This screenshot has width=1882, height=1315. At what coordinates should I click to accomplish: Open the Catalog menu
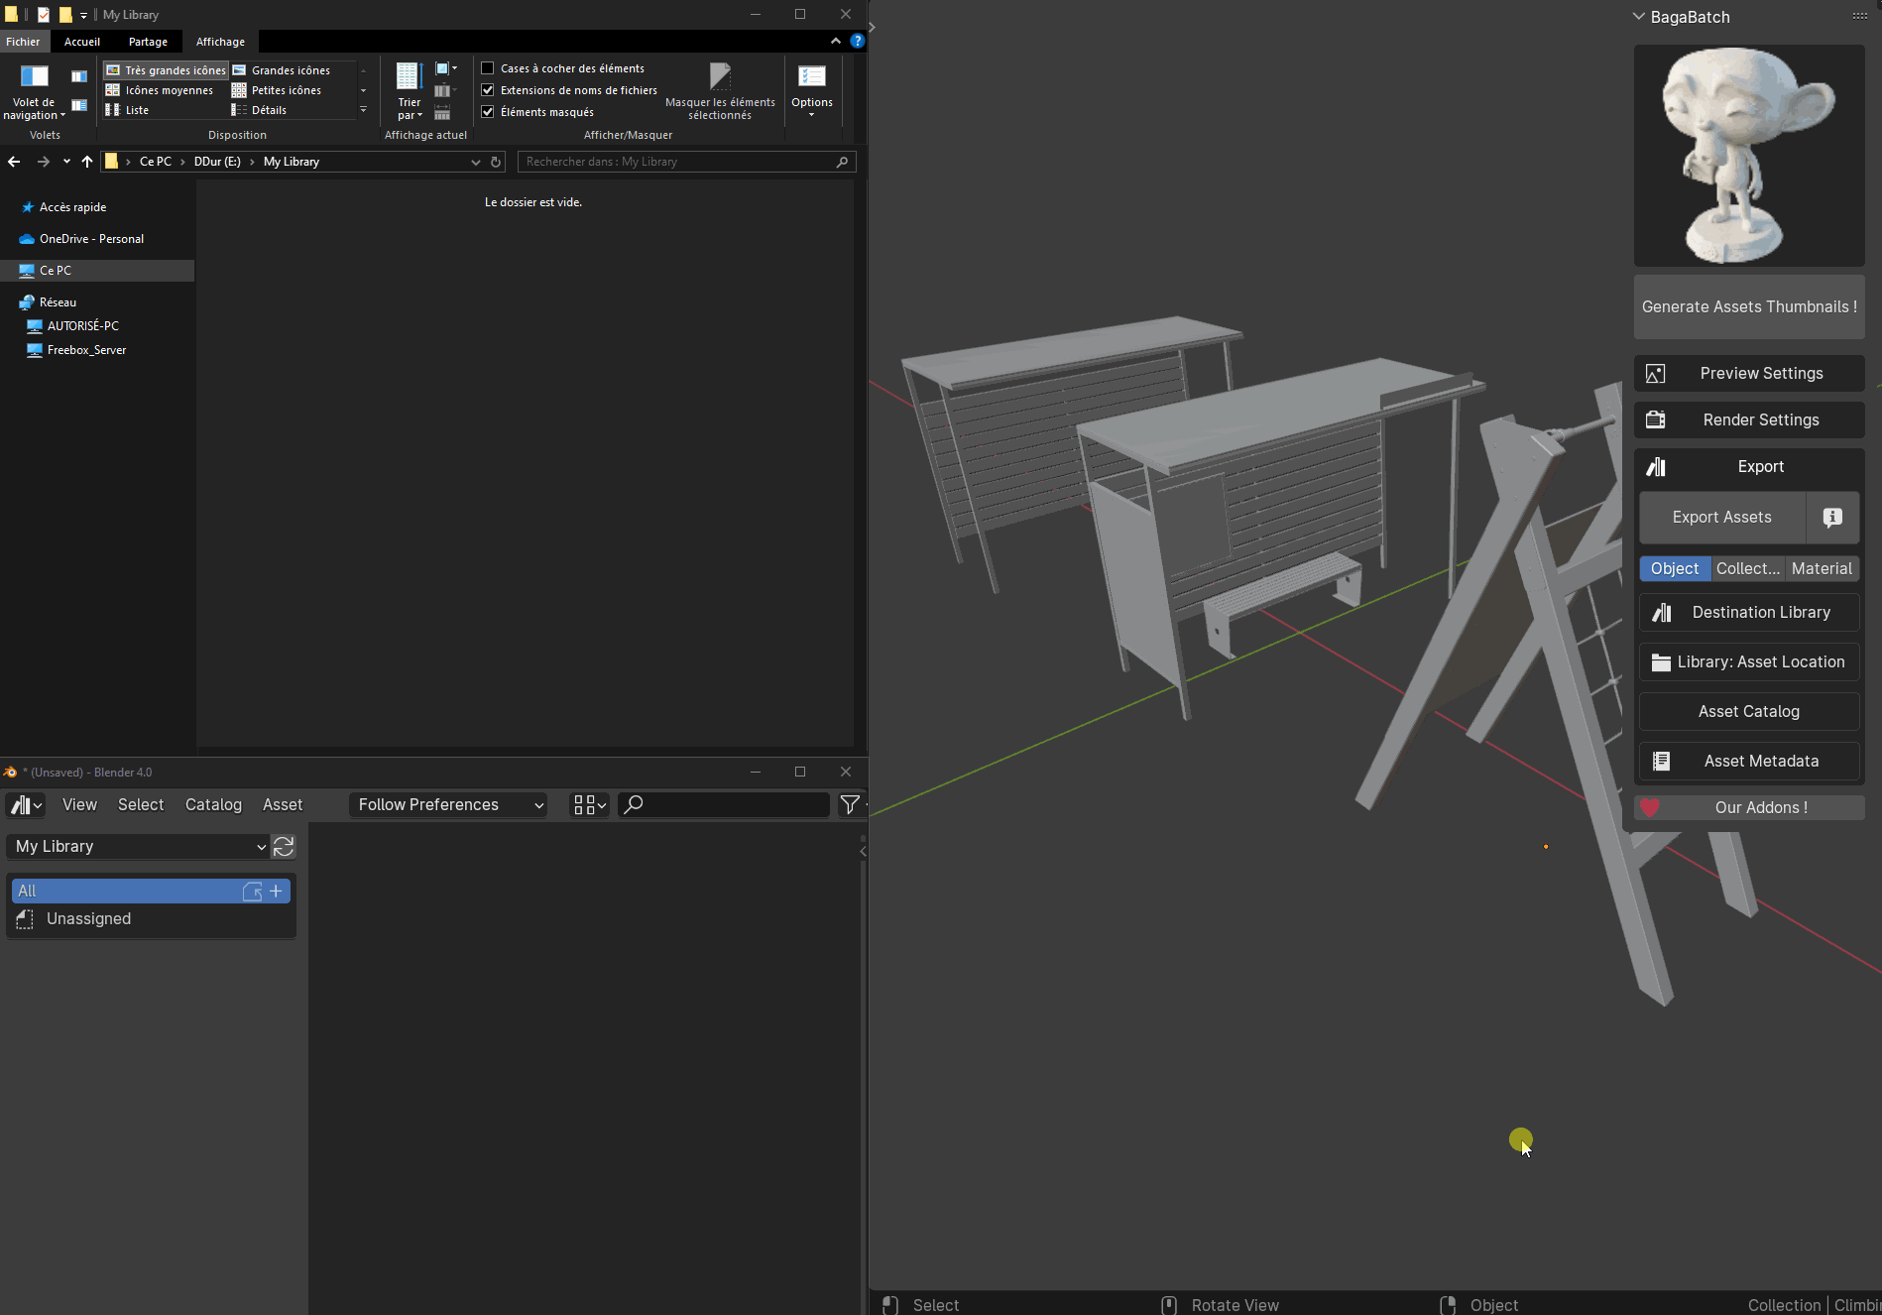point(213,805)
